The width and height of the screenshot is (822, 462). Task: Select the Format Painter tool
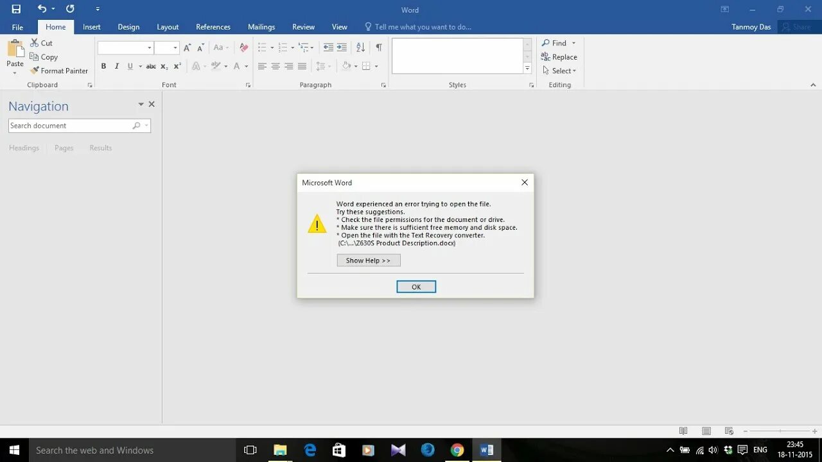[x=59, y=71]
